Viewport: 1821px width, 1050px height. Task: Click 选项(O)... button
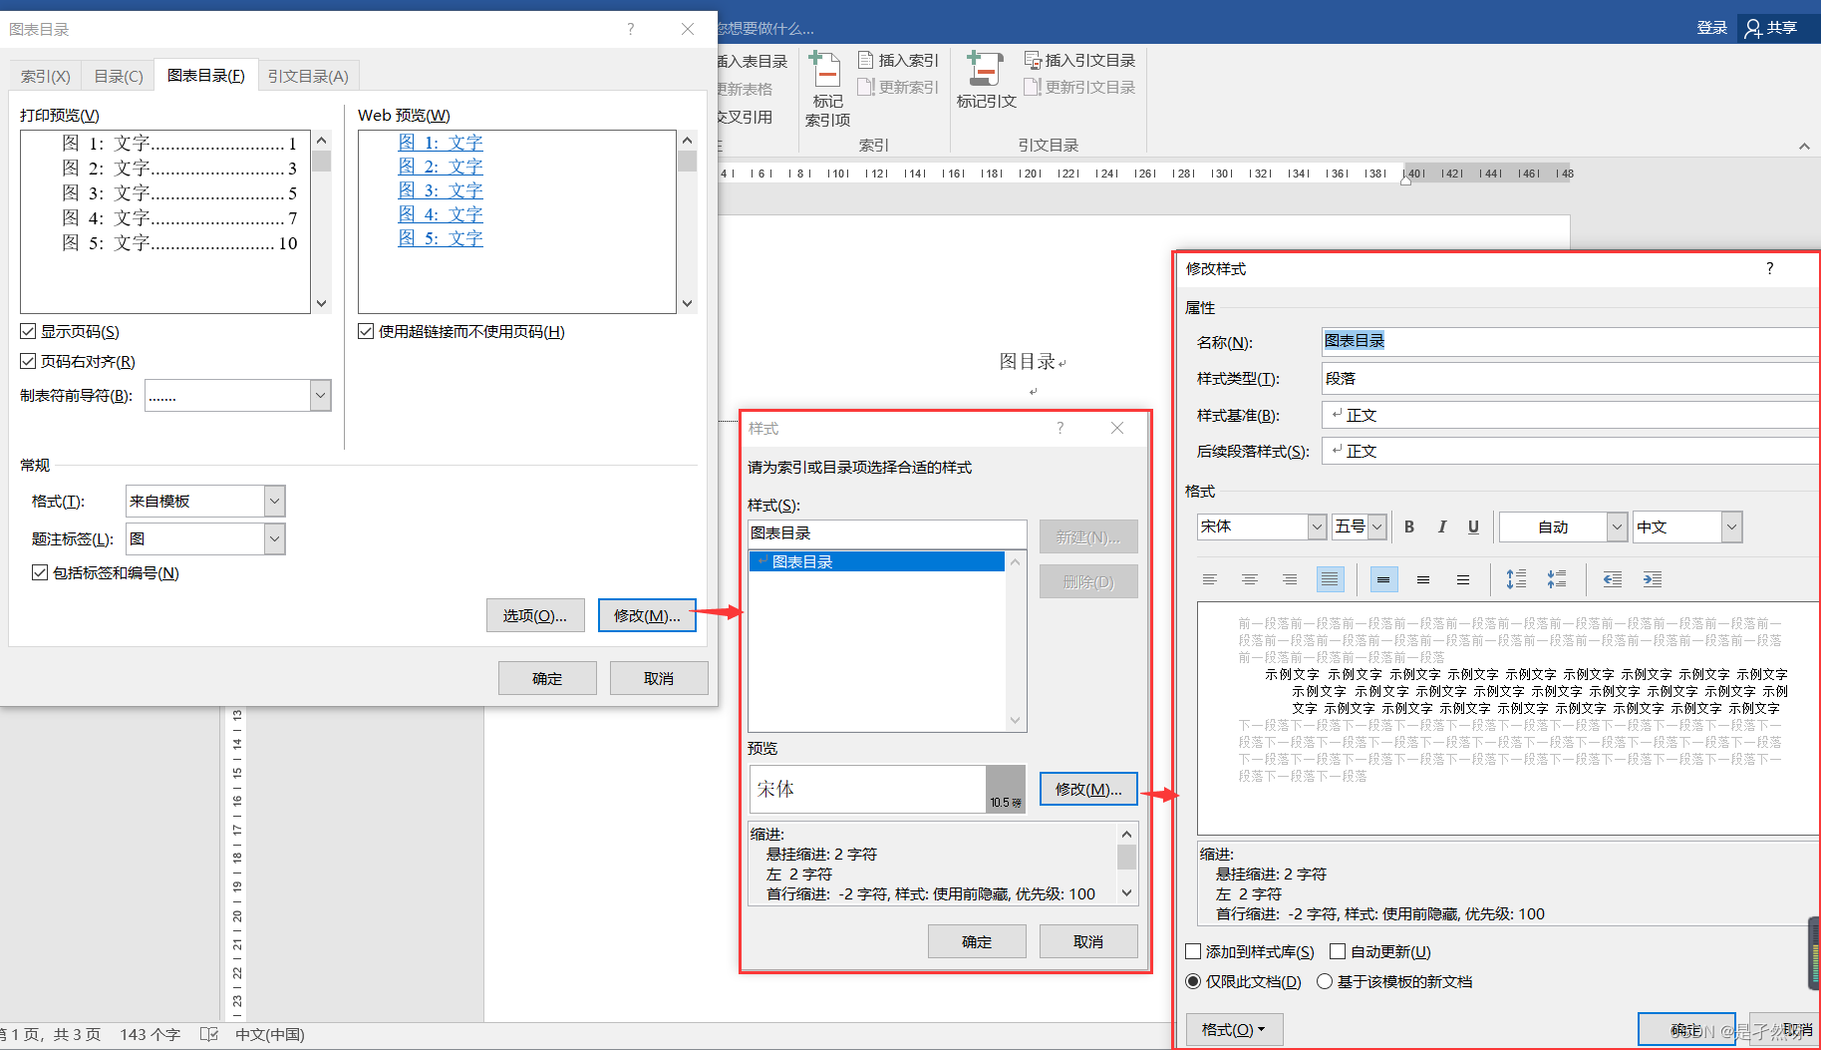pos(535,615)
